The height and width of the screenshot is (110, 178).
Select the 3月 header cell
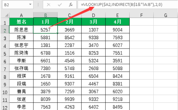[93, 21]
